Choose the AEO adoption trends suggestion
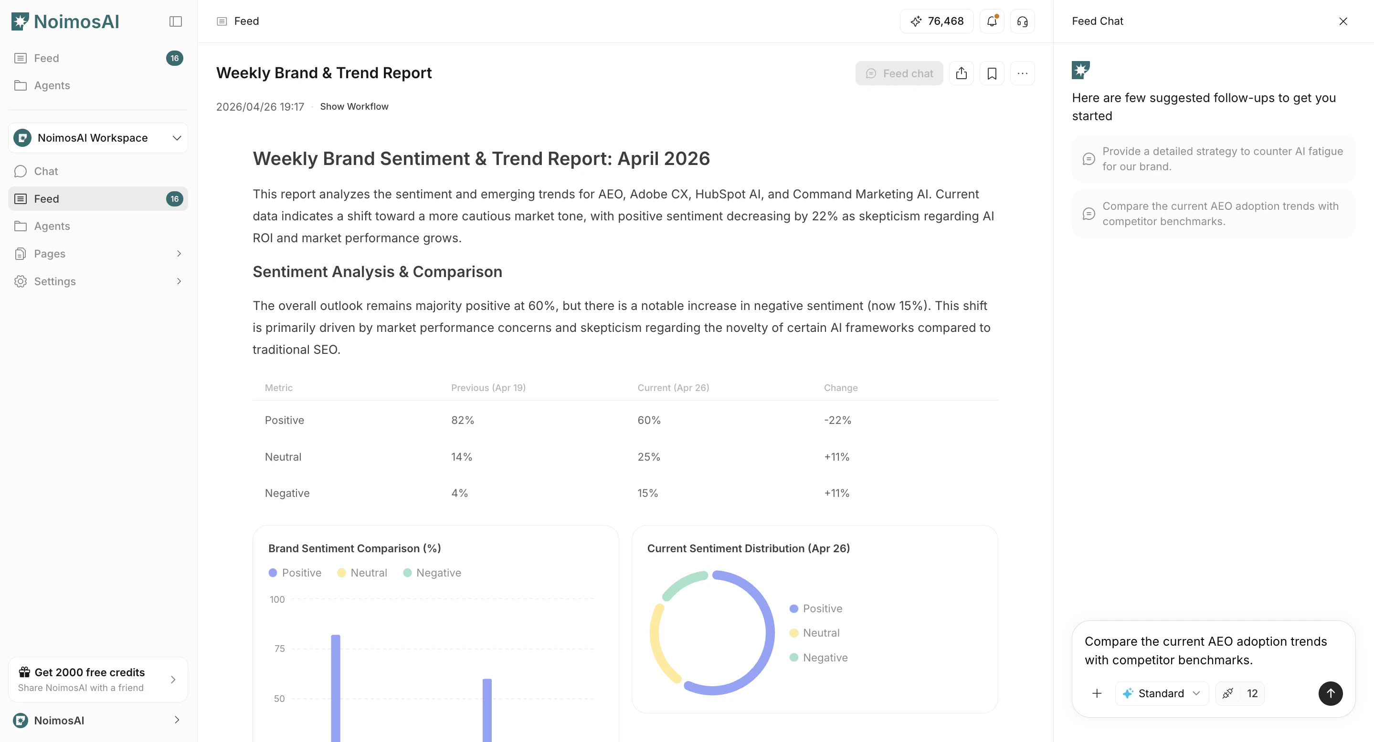The image size is (1374, 742). [x=1214, y=214]
